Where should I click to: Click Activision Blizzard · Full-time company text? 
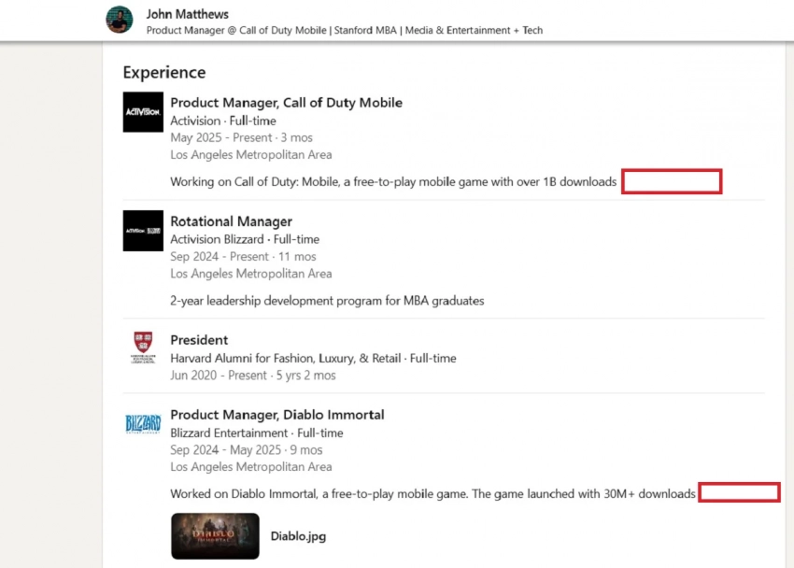[245, 239]
